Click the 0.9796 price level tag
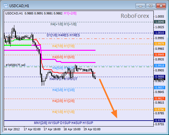 click(x=160, y=109)
